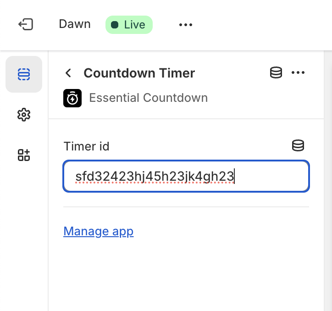Click the Essential Countdown app name text
The height and width of the screenshot is (311, 332).
[x=149, y=98]
